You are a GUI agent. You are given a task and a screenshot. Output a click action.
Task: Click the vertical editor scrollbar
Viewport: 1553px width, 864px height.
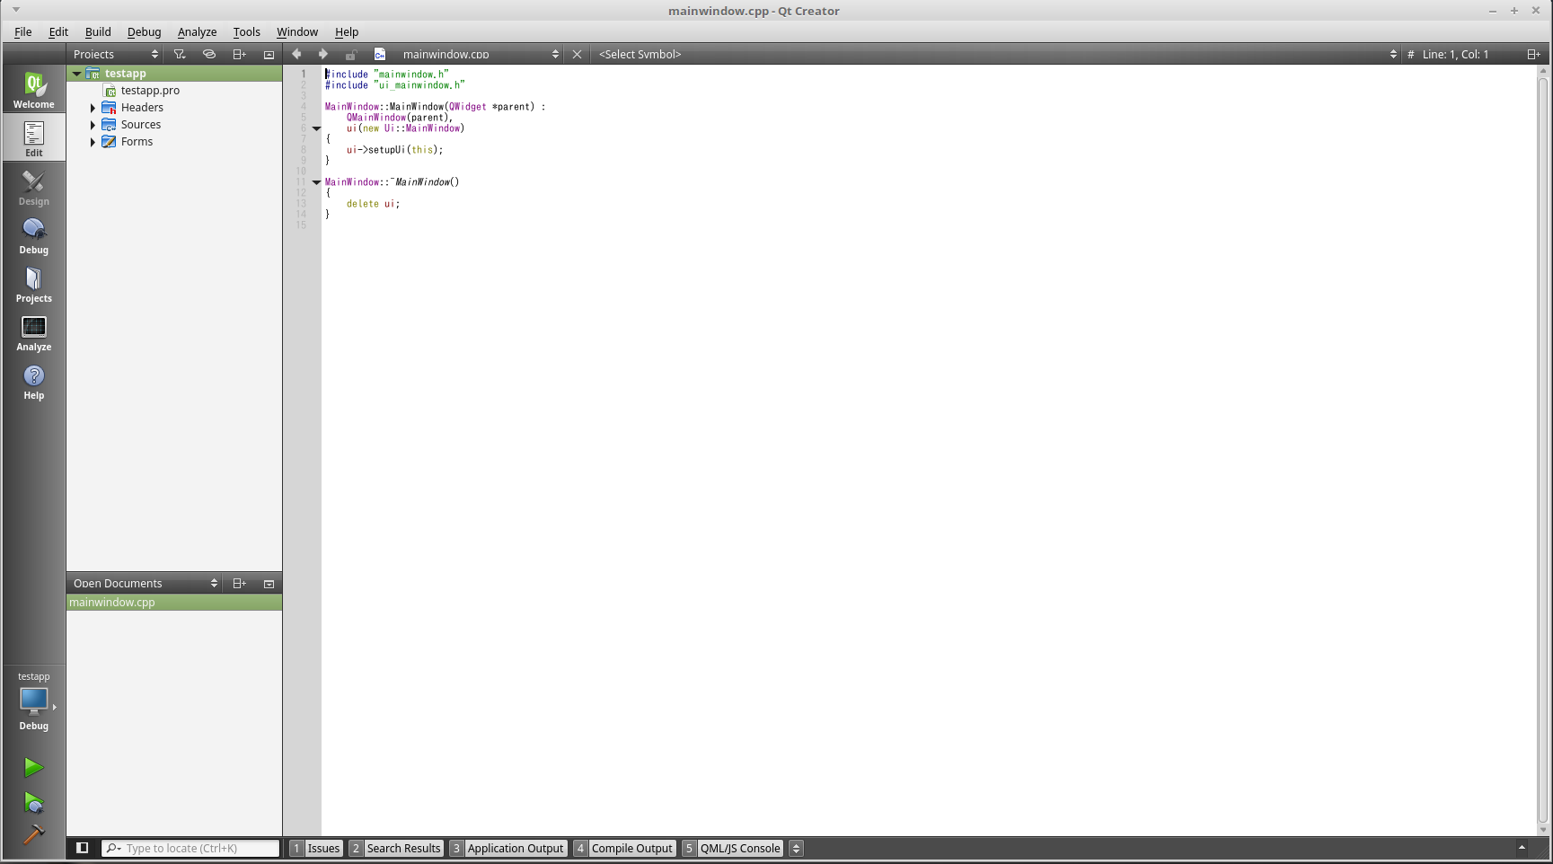click(1543, 449)
